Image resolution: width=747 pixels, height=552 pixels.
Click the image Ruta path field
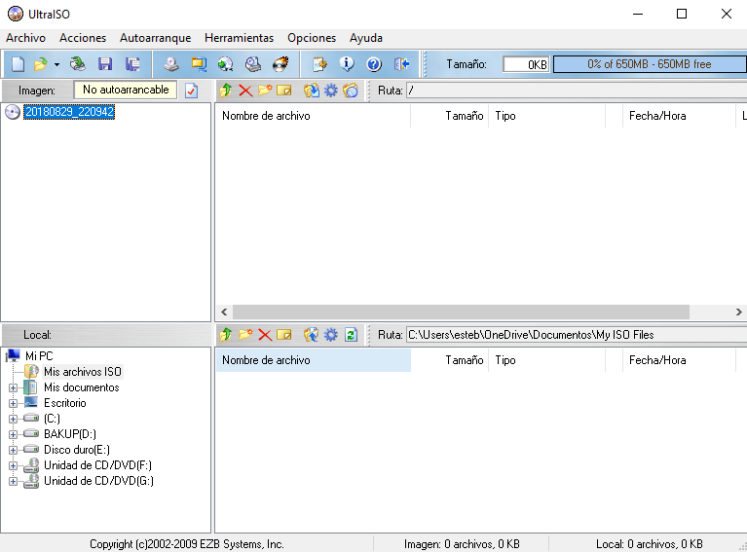pos(577,90)
